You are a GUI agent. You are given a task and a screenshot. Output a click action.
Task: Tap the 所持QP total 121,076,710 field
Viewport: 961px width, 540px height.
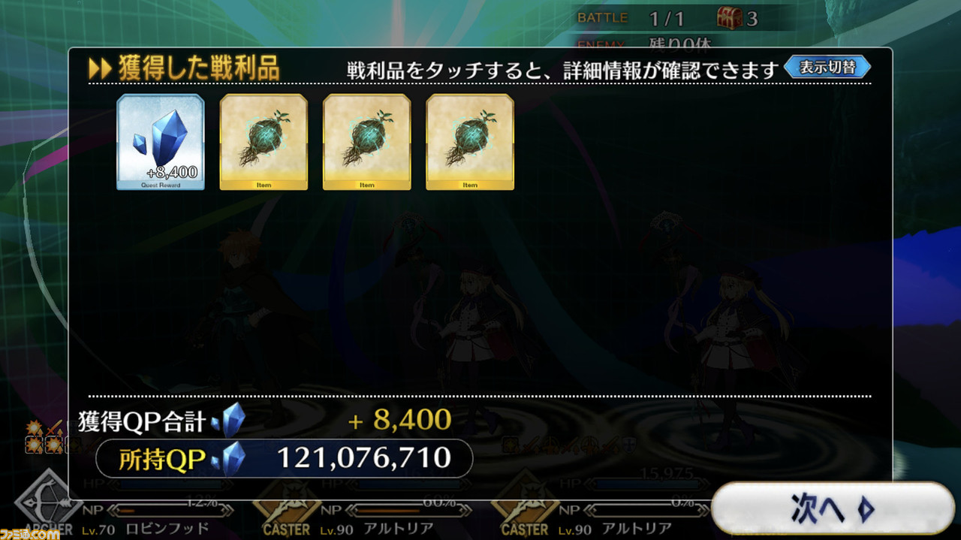pos(284,458)
